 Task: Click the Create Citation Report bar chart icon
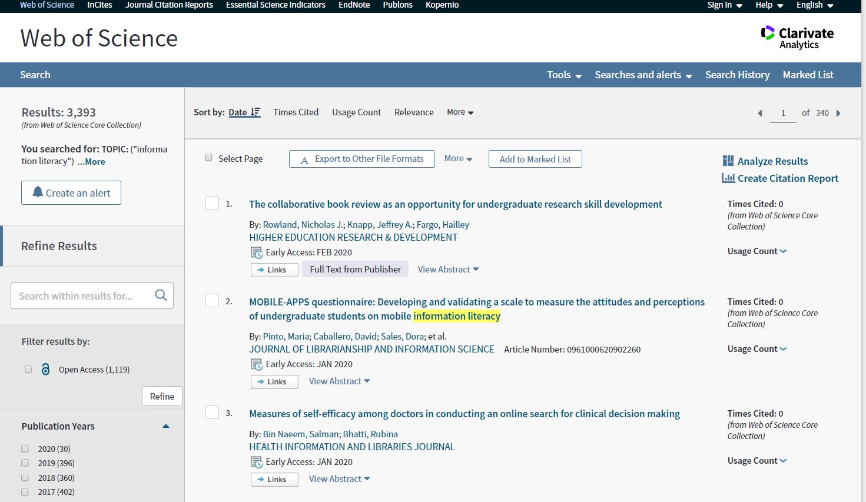tap(728, 178)
